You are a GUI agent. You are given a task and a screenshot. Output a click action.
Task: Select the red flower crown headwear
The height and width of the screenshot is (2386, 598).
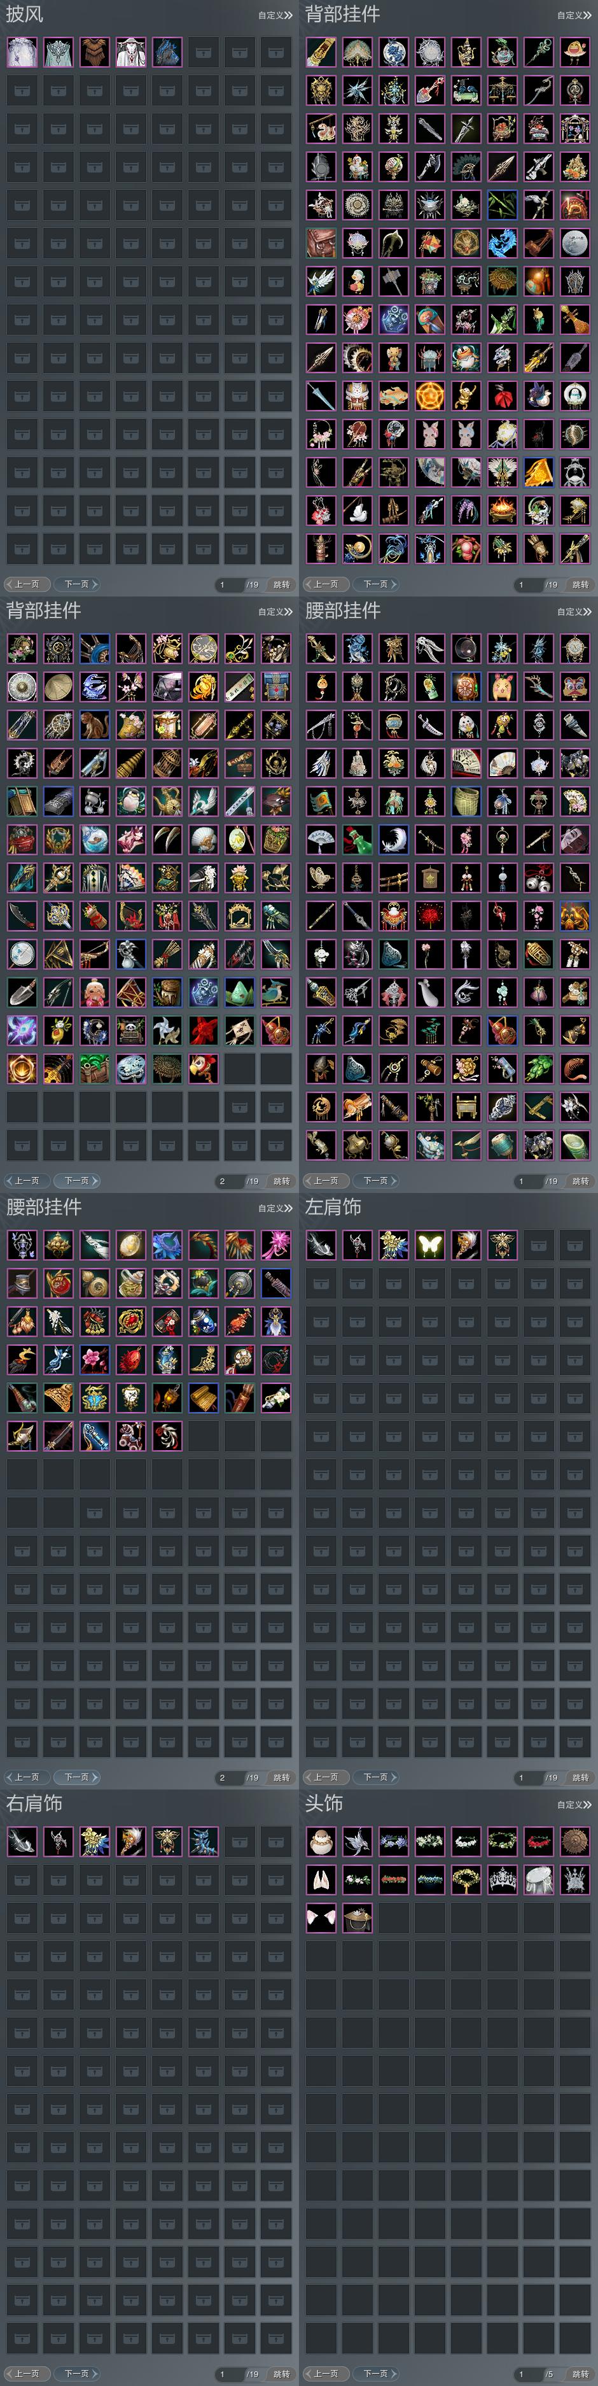pyautogui.click(x=538, y=1841)
